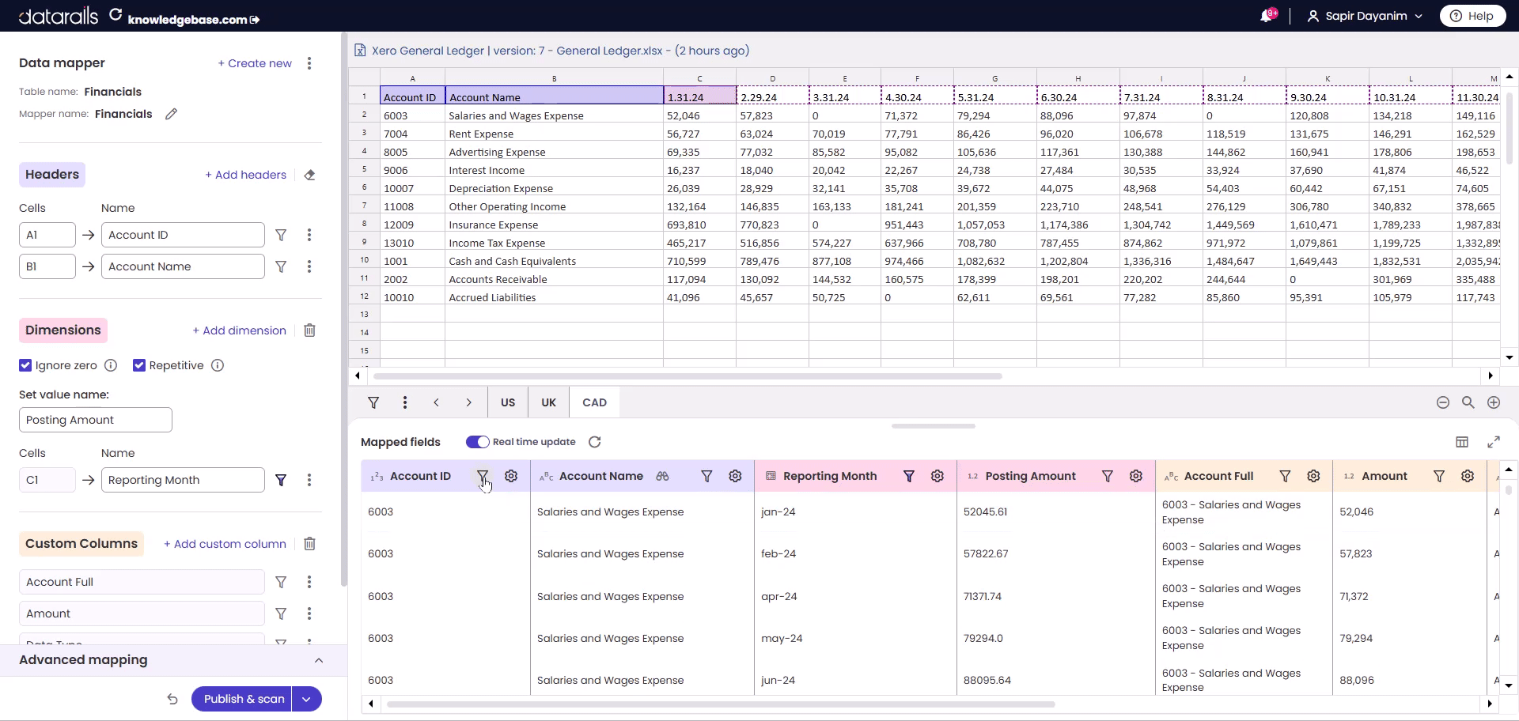Collapse the Advanced mapping section
This screenshot has width=1519, height=721.
319,660
